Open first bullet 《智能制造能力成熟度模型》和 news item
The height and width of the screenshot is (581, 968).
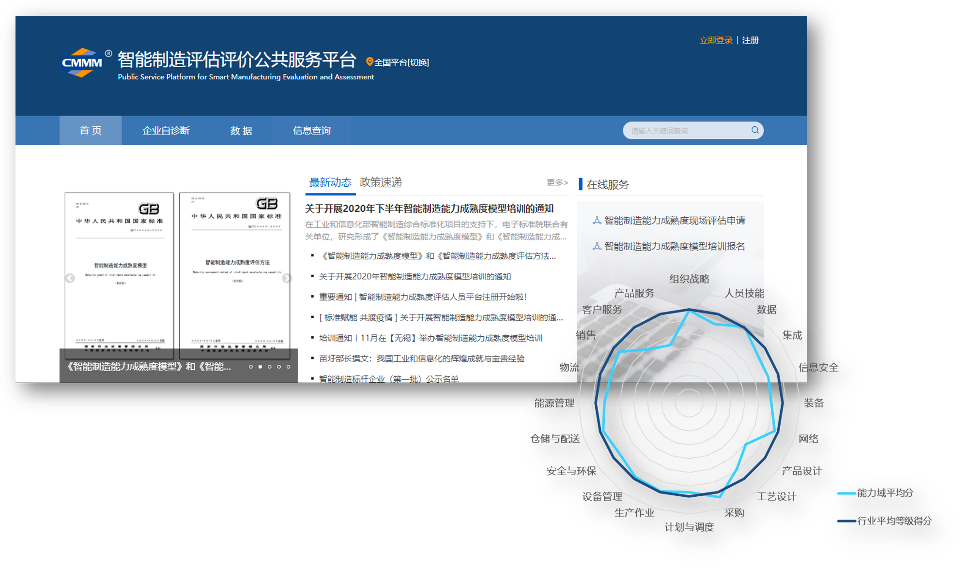437,256
